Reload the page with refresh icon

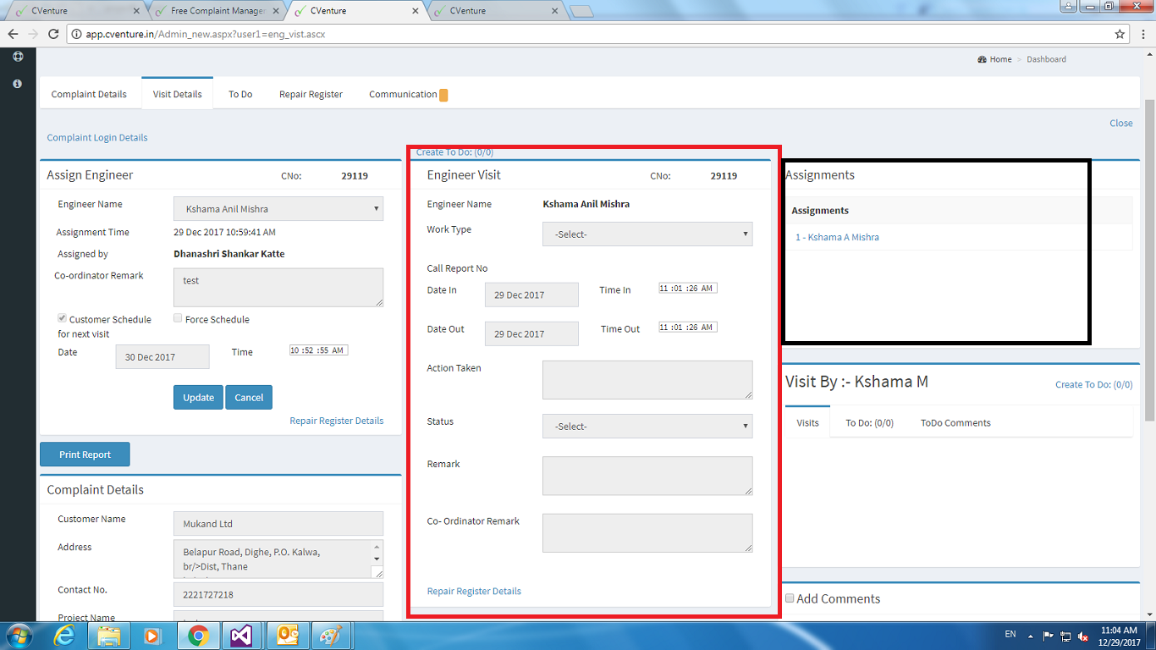coord(53,34)
